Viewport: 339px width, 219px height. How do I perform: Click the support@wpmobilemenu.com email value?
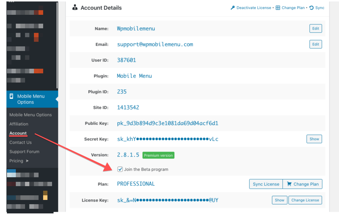click(x=155, y=44)
